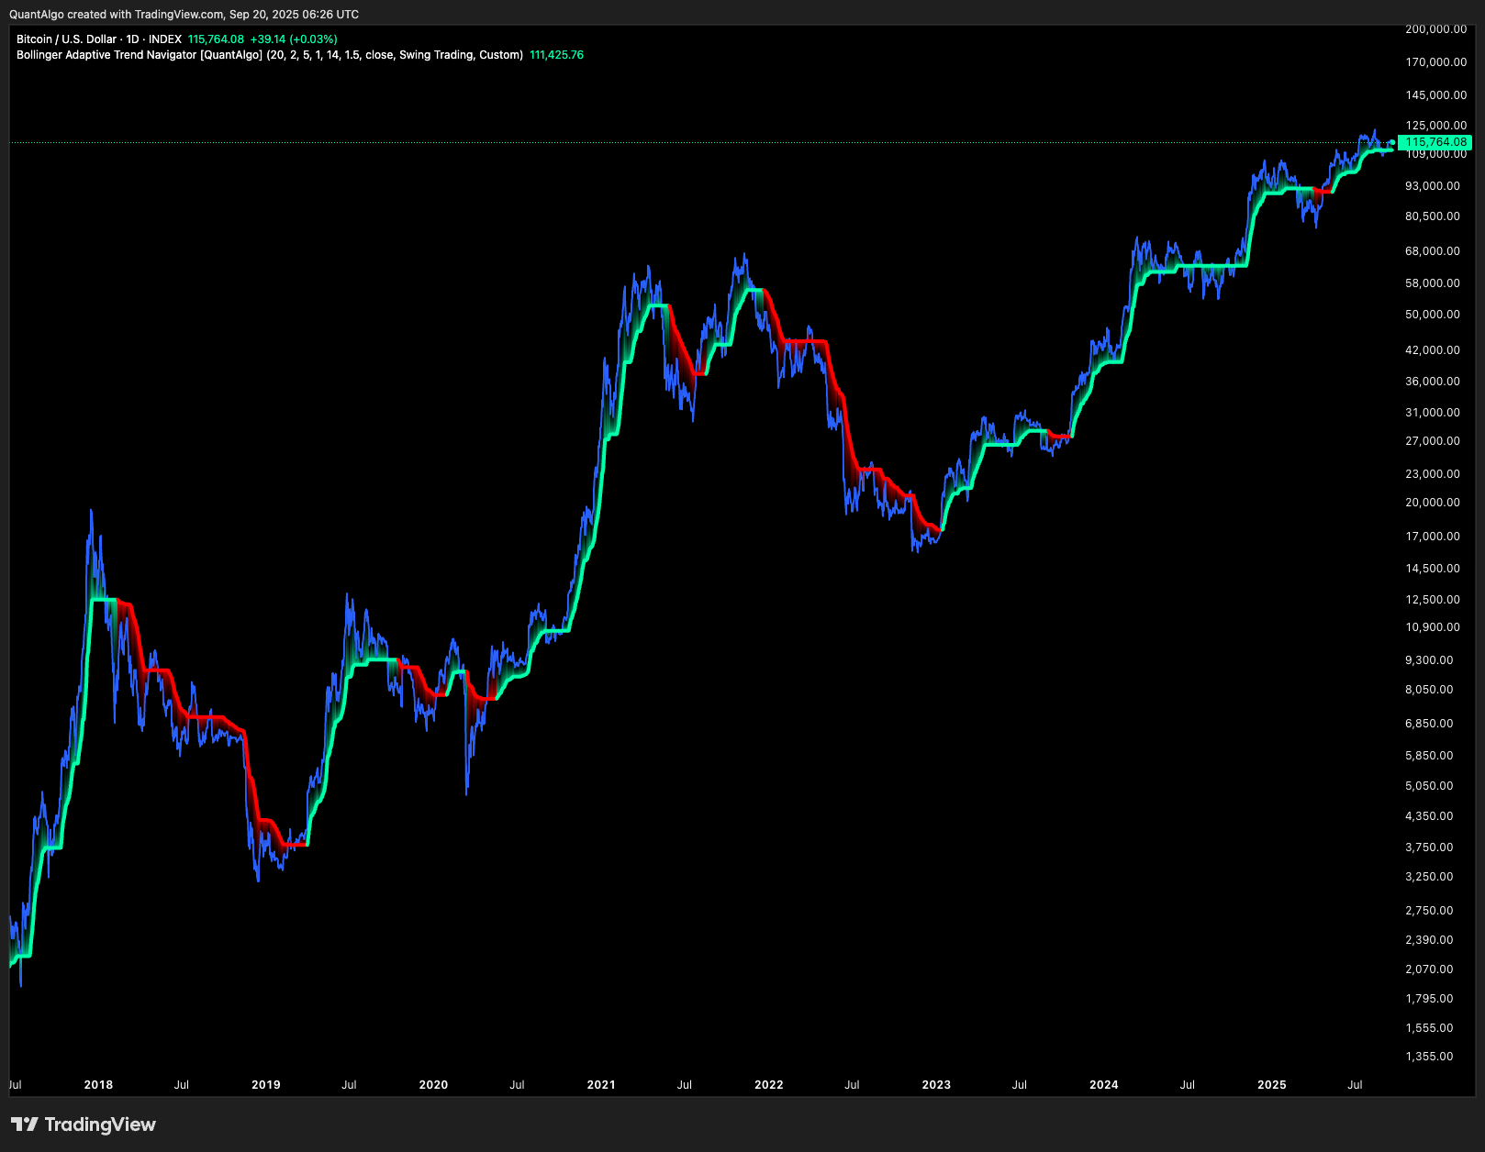Screen dimensions: 1485x1152
Task: Click the Bollinger Adaptive Trend Navigator indicator title
Action: pos(270,55)
